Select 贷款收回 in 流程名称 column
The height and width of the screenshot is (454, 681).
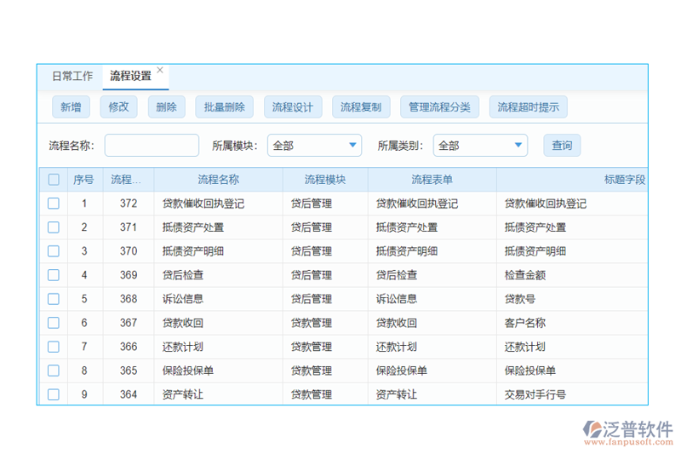coord(183,323)
